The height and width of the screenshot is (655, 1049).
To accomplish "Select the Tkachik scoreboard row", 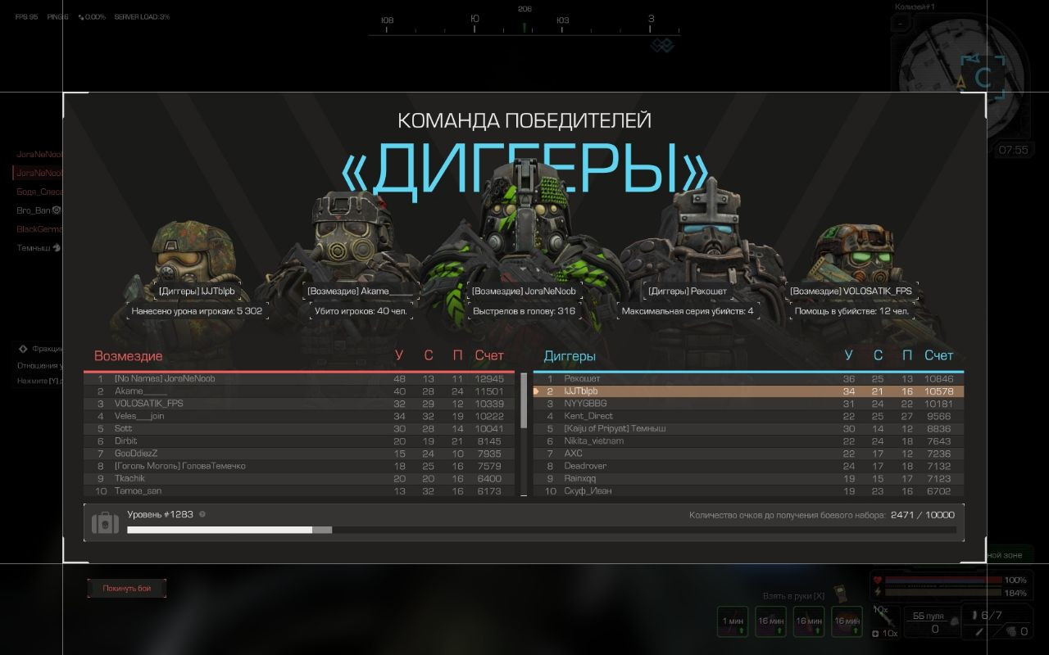I will tap(299, 479).
